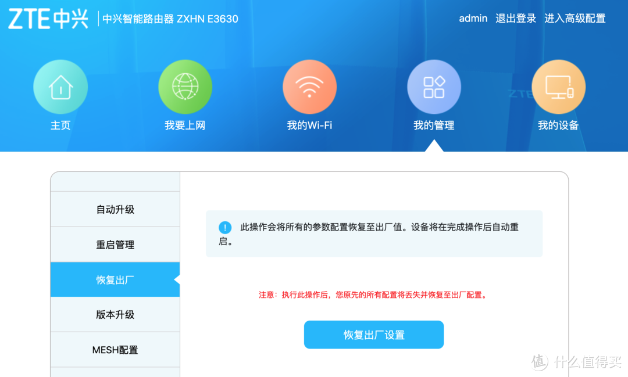Click 退出登录 to log out
The width and height of the screenshot is (628, 377).
516,18
